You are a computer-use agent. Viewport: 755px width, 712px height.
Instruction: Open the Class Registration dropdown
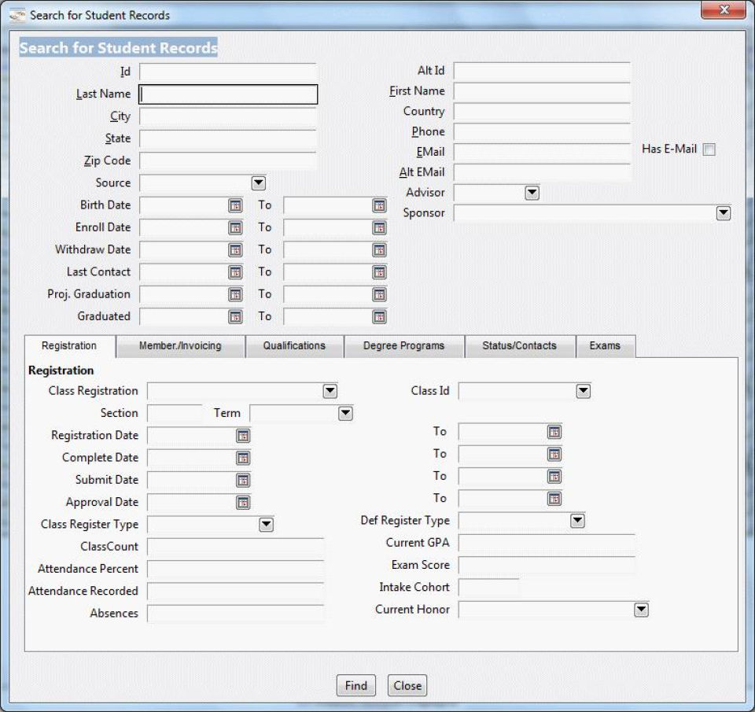tap(330, 391)
